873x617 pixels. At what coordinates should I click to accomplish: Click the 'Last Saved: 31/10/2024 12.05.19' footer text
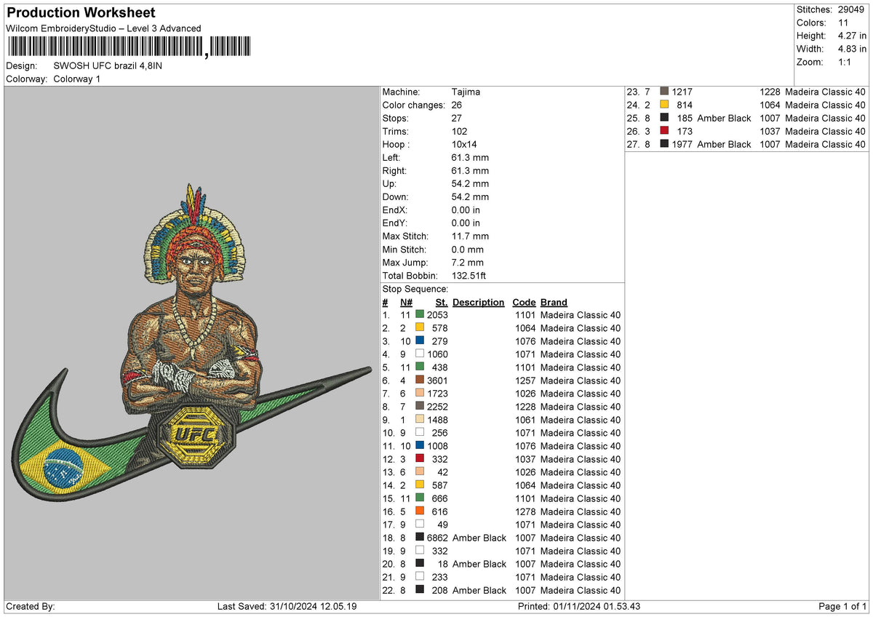287,607
